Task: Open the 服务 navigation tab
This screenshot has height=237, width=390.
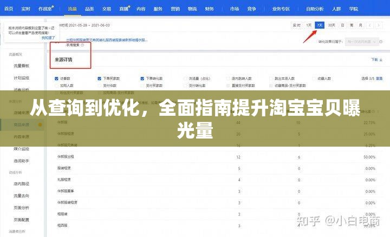Action: click(x=158, y=9)
